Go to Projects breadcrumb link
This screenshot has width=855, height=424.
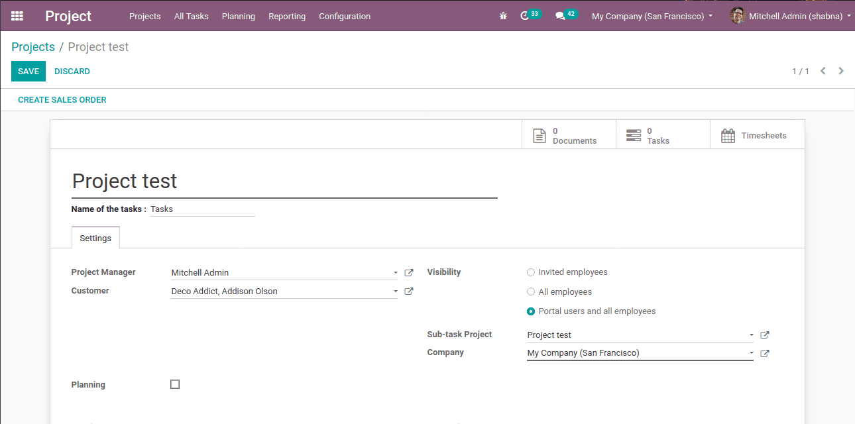[33, 47]
